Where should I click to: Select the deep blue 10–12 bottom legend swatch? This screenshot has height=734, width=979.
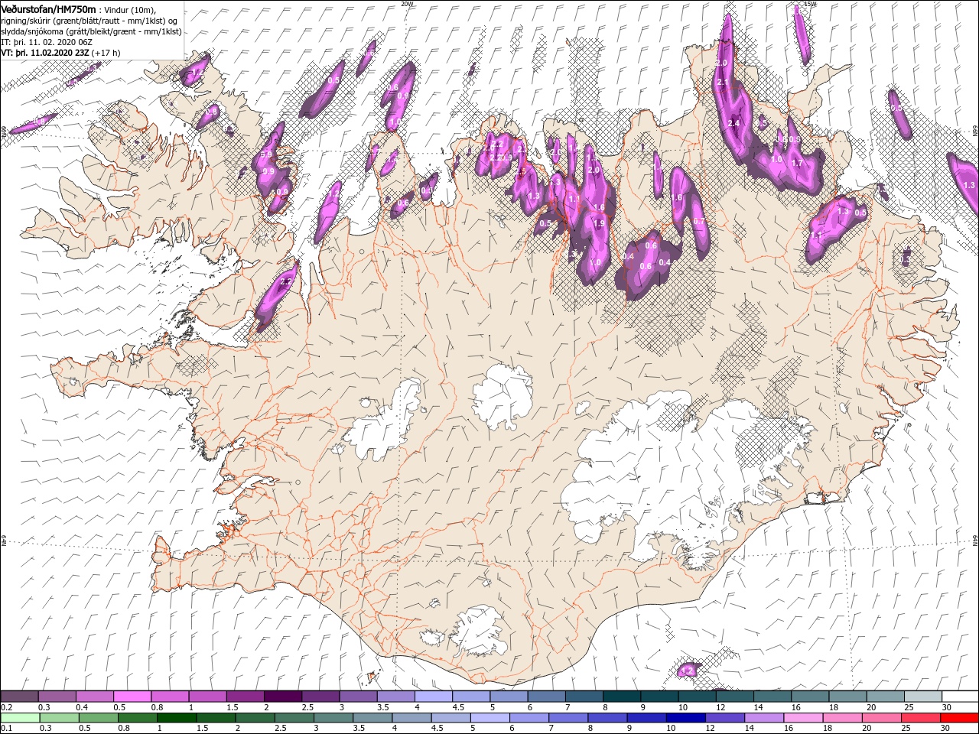point(685,718)
